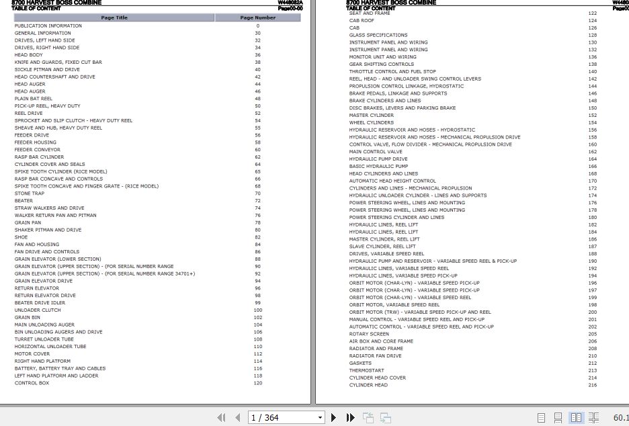Open the page number dropdown arrow

pos(320,417)
